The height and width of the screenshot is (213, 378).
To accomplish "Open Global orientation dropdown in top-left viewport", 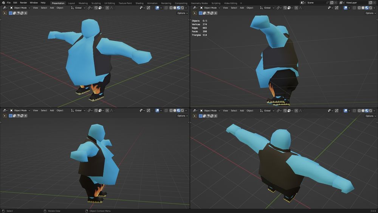I will tap(78, 8).
